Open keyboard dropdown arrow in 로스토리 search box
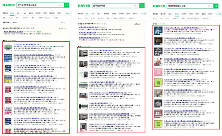 [62, 5]
